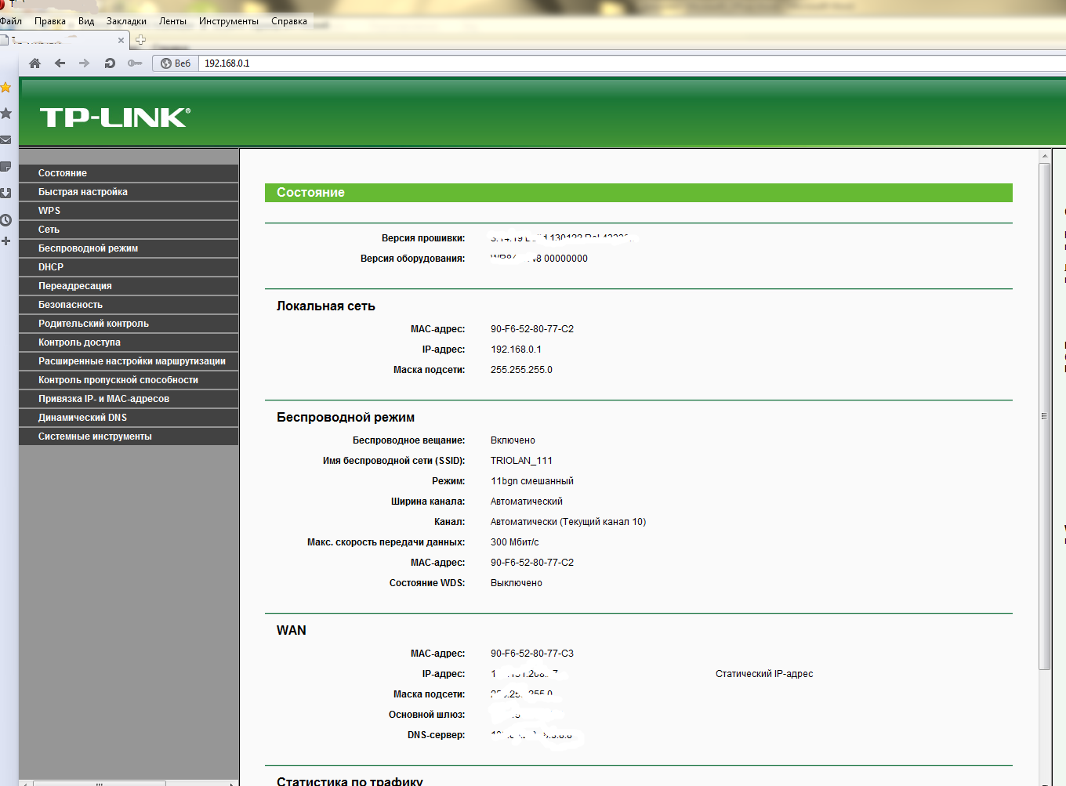Open the Downloads panel in the sidebar

point(6,192)
